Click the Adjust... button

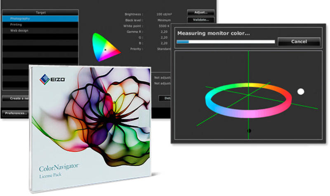pyautogui.click(x=201, y=13)
